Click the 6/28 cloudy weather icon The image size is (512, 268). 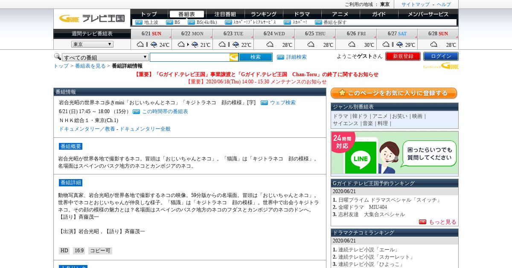[x=434, y=44]
